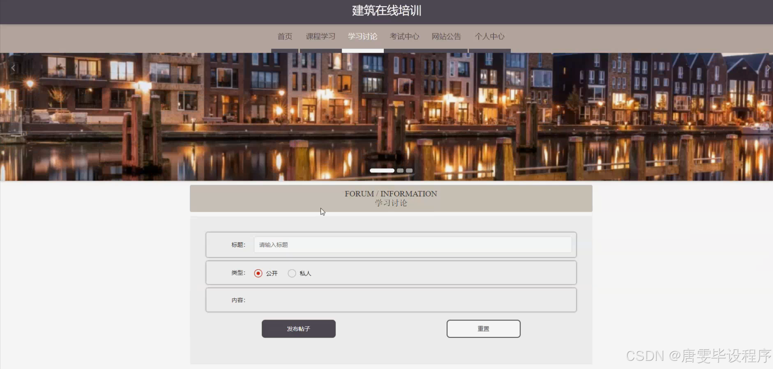This screenshot has height=369, width=773.
Task: Click the 类型 label
Action: (238, 273)
